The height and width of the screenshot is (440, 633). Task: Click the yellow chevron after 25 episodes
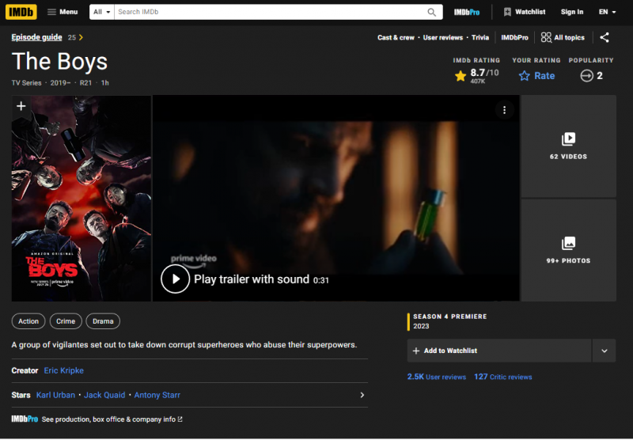tap(81, 37)
